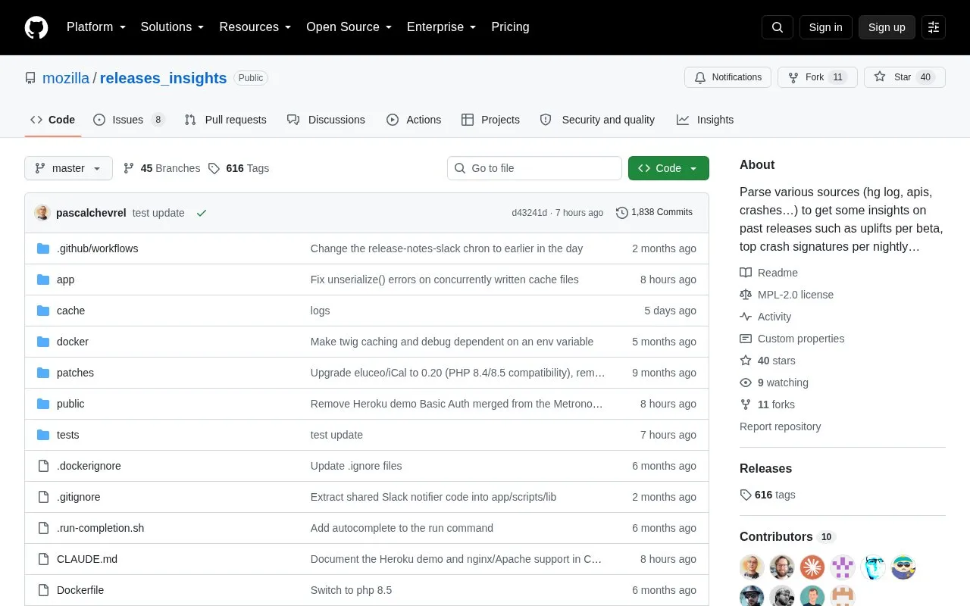Open commit message 'Switch to php 8.5'
The width and height of the screenshot is (970, 606).
pos(351,590)
